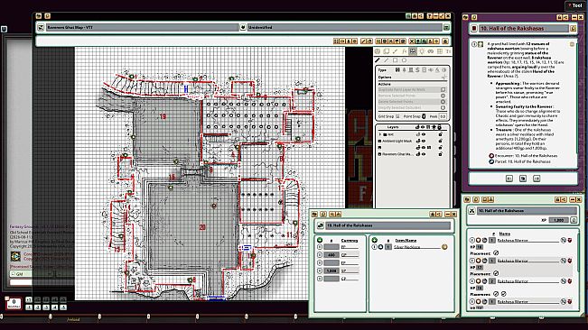Toggle share on Ambient Light Mask layer
588x330 pixels.
pos(418,141)
